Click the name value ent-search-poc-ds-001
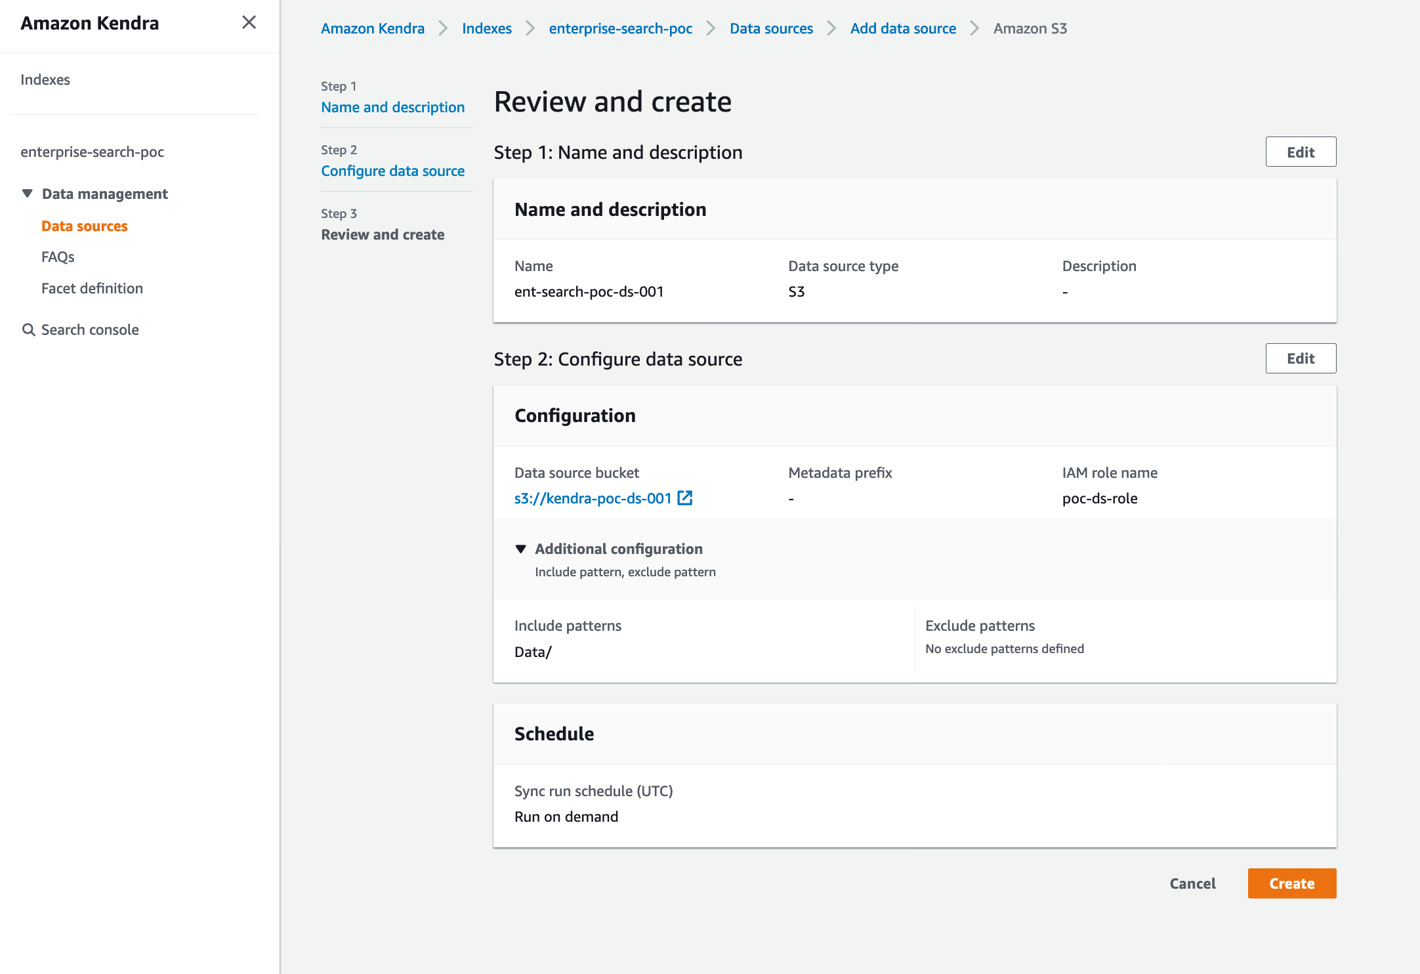 [x=589, y=291]
